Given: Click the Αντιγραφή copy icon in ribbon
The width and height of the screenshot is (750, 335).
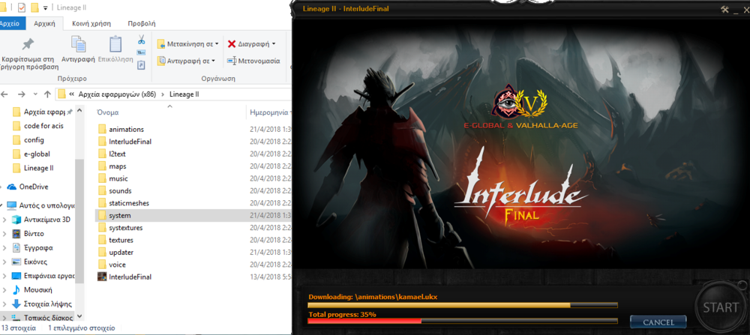Looking at the screenshot, I should [79, 44].
